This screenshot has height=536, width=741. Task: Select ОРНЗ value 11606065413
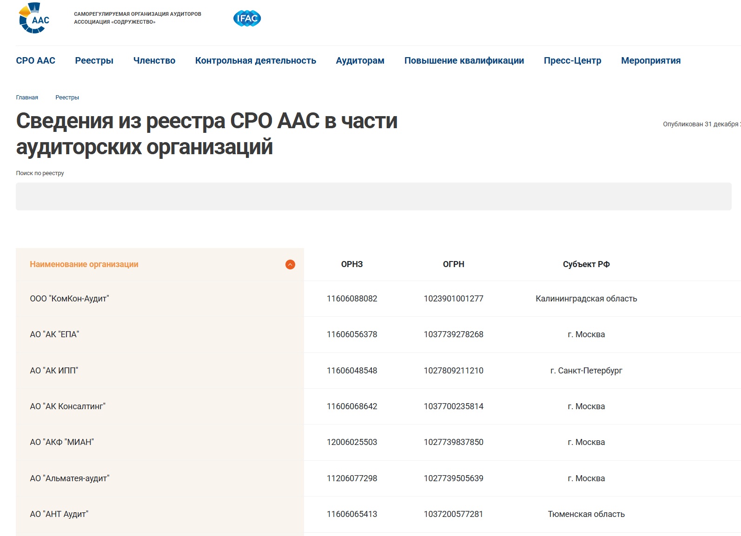point(352,514)
